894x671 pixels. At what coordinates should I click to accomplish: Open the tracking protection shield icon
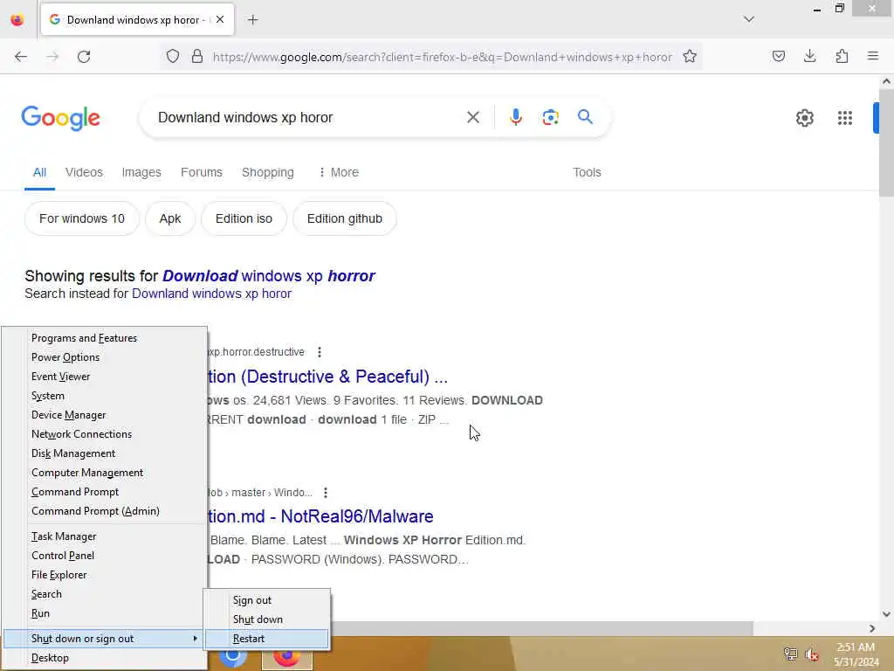point(173,57)
